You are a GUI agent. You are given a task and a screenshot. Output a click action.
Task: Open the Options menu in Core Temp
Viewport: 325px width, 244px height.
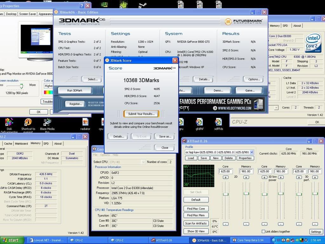(105, 155)
